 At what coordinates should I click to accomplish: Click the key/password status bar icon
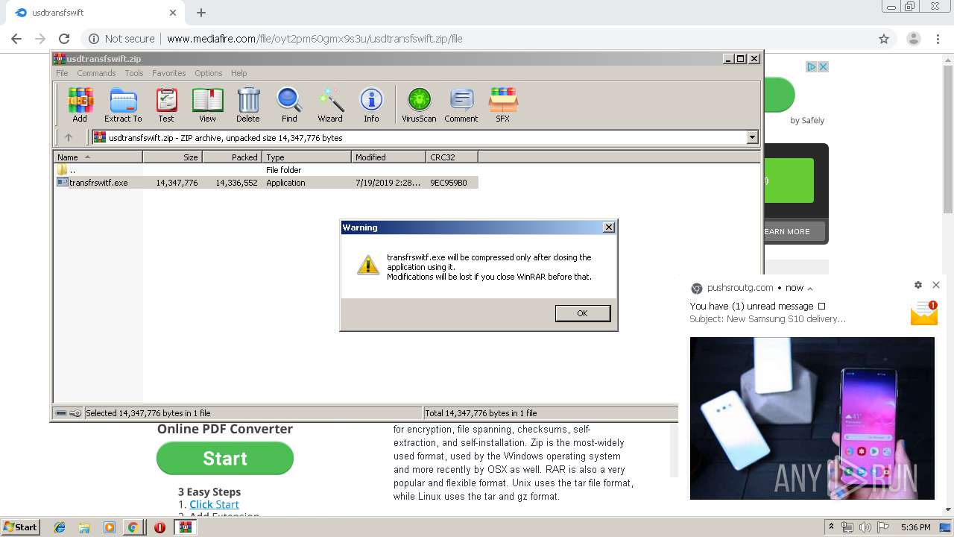click(75, 413)
